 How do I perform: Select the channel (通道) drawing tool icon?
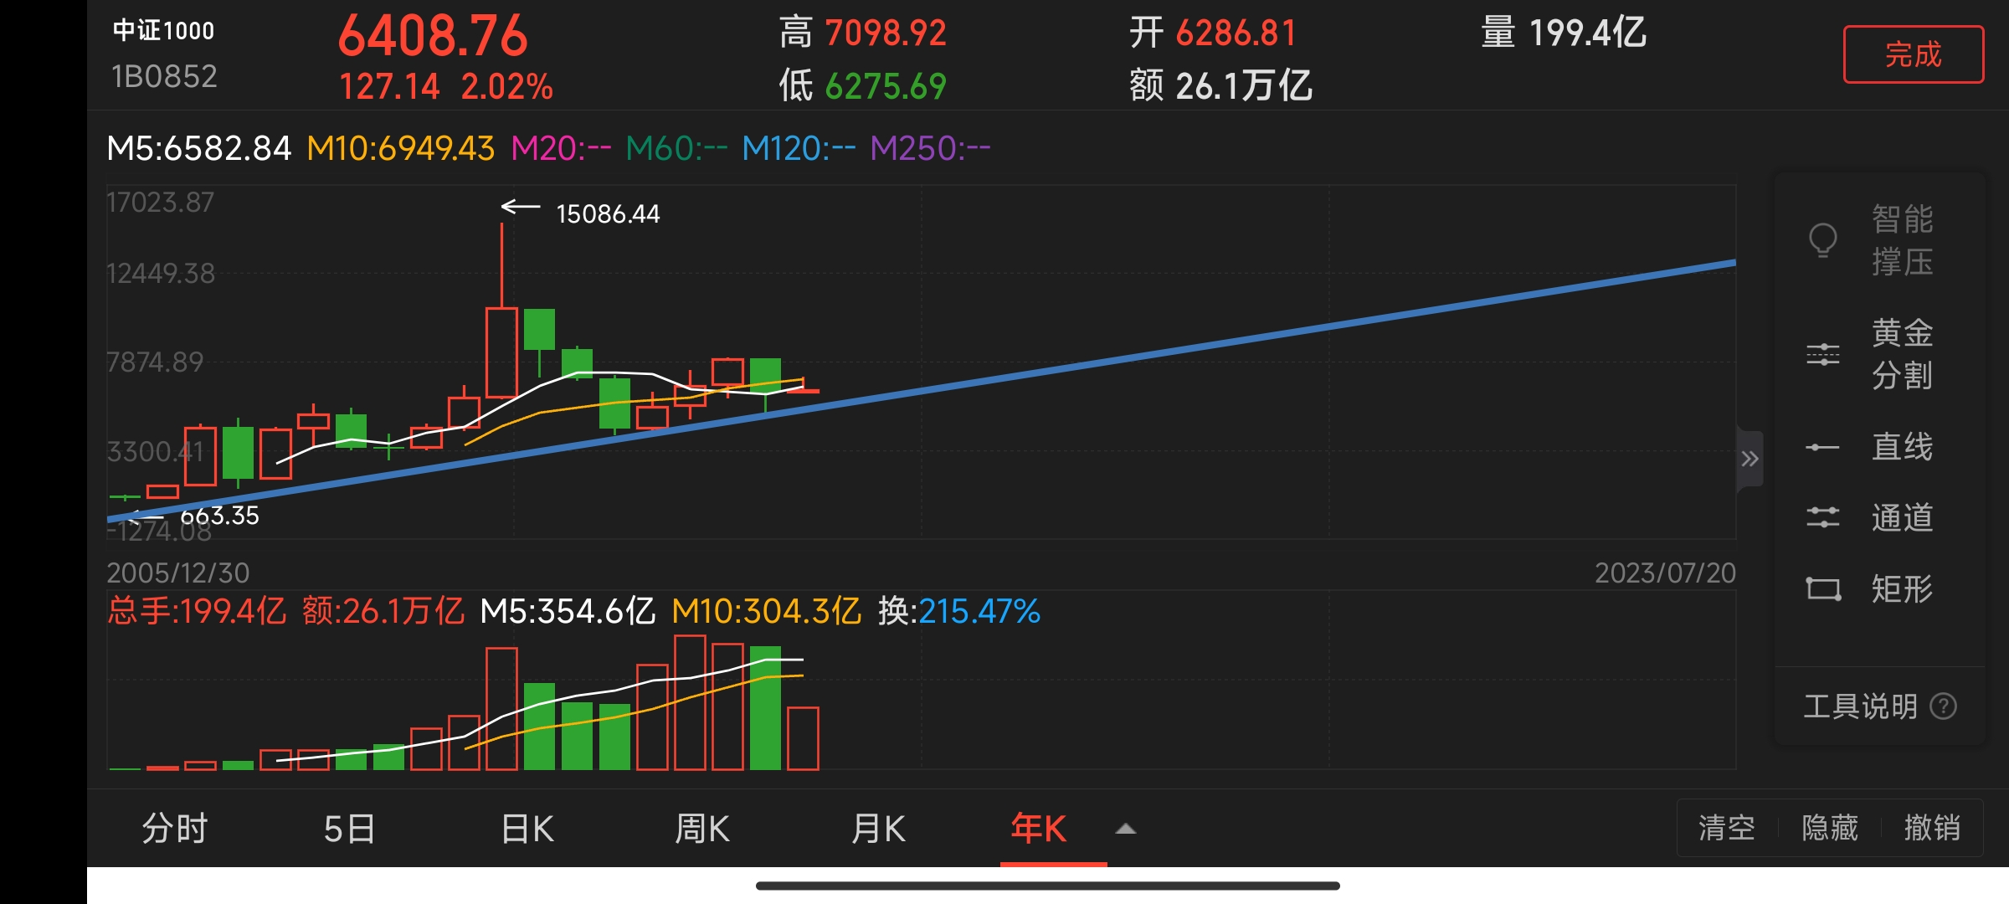pyautogui.click(x=1822, y=517)
